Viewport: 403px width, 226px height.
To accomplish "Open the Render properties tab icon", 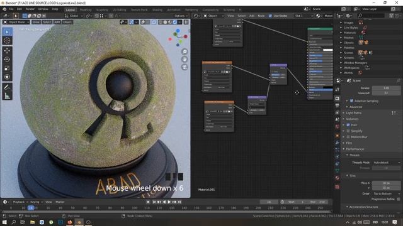I will [x=338, y=99].
